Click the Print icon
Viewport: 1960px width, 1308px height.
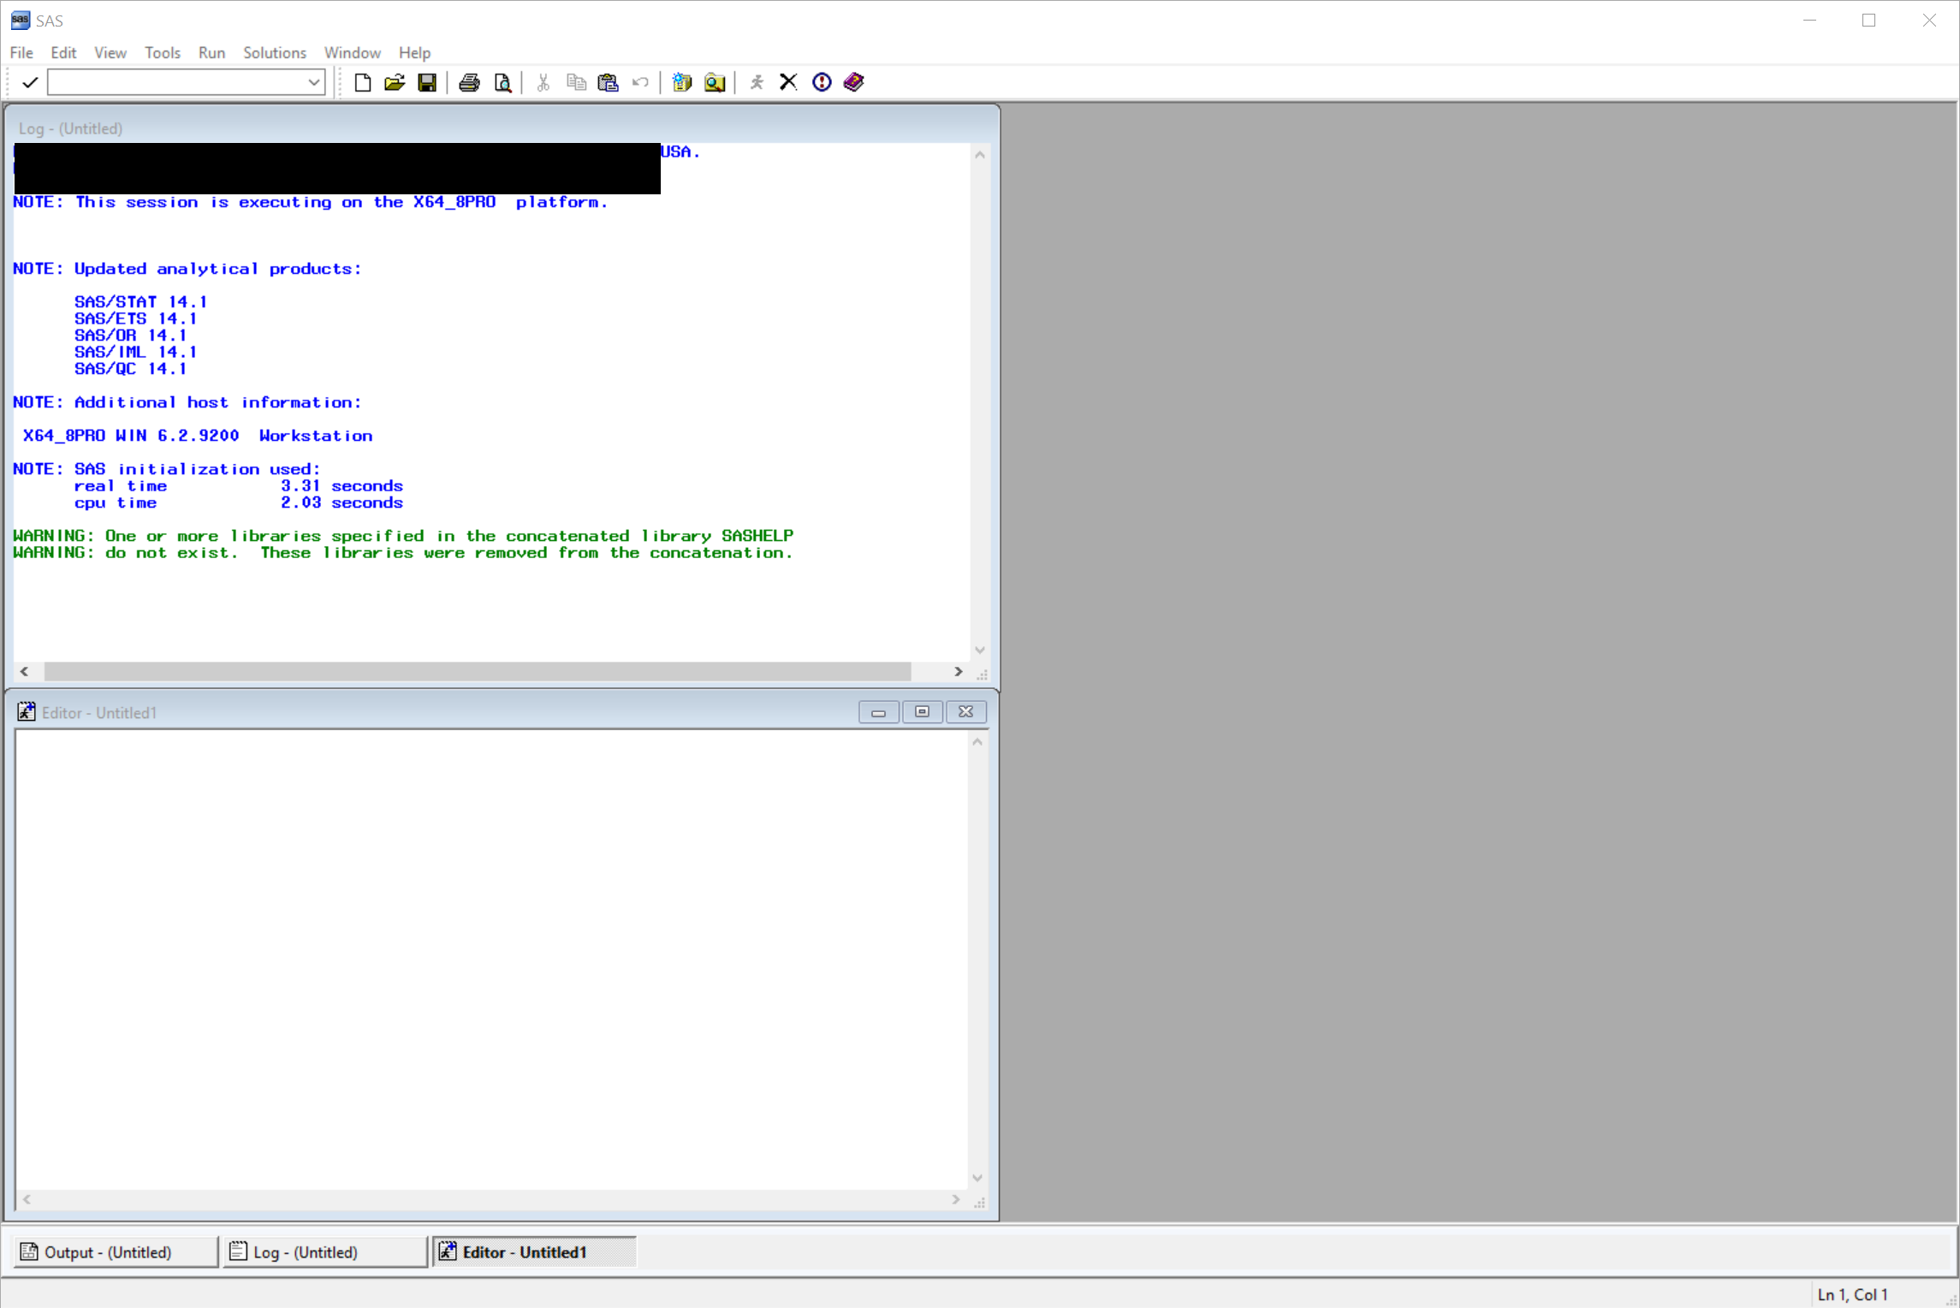pos(469,82)
